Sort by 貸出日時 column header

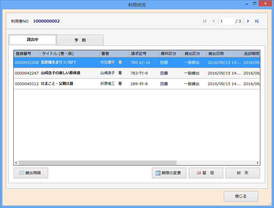[224, 54]
